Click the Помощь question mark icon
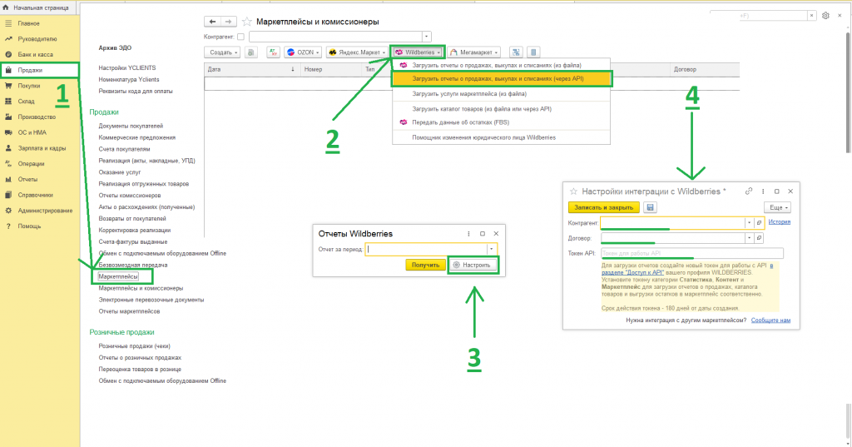 8,226
